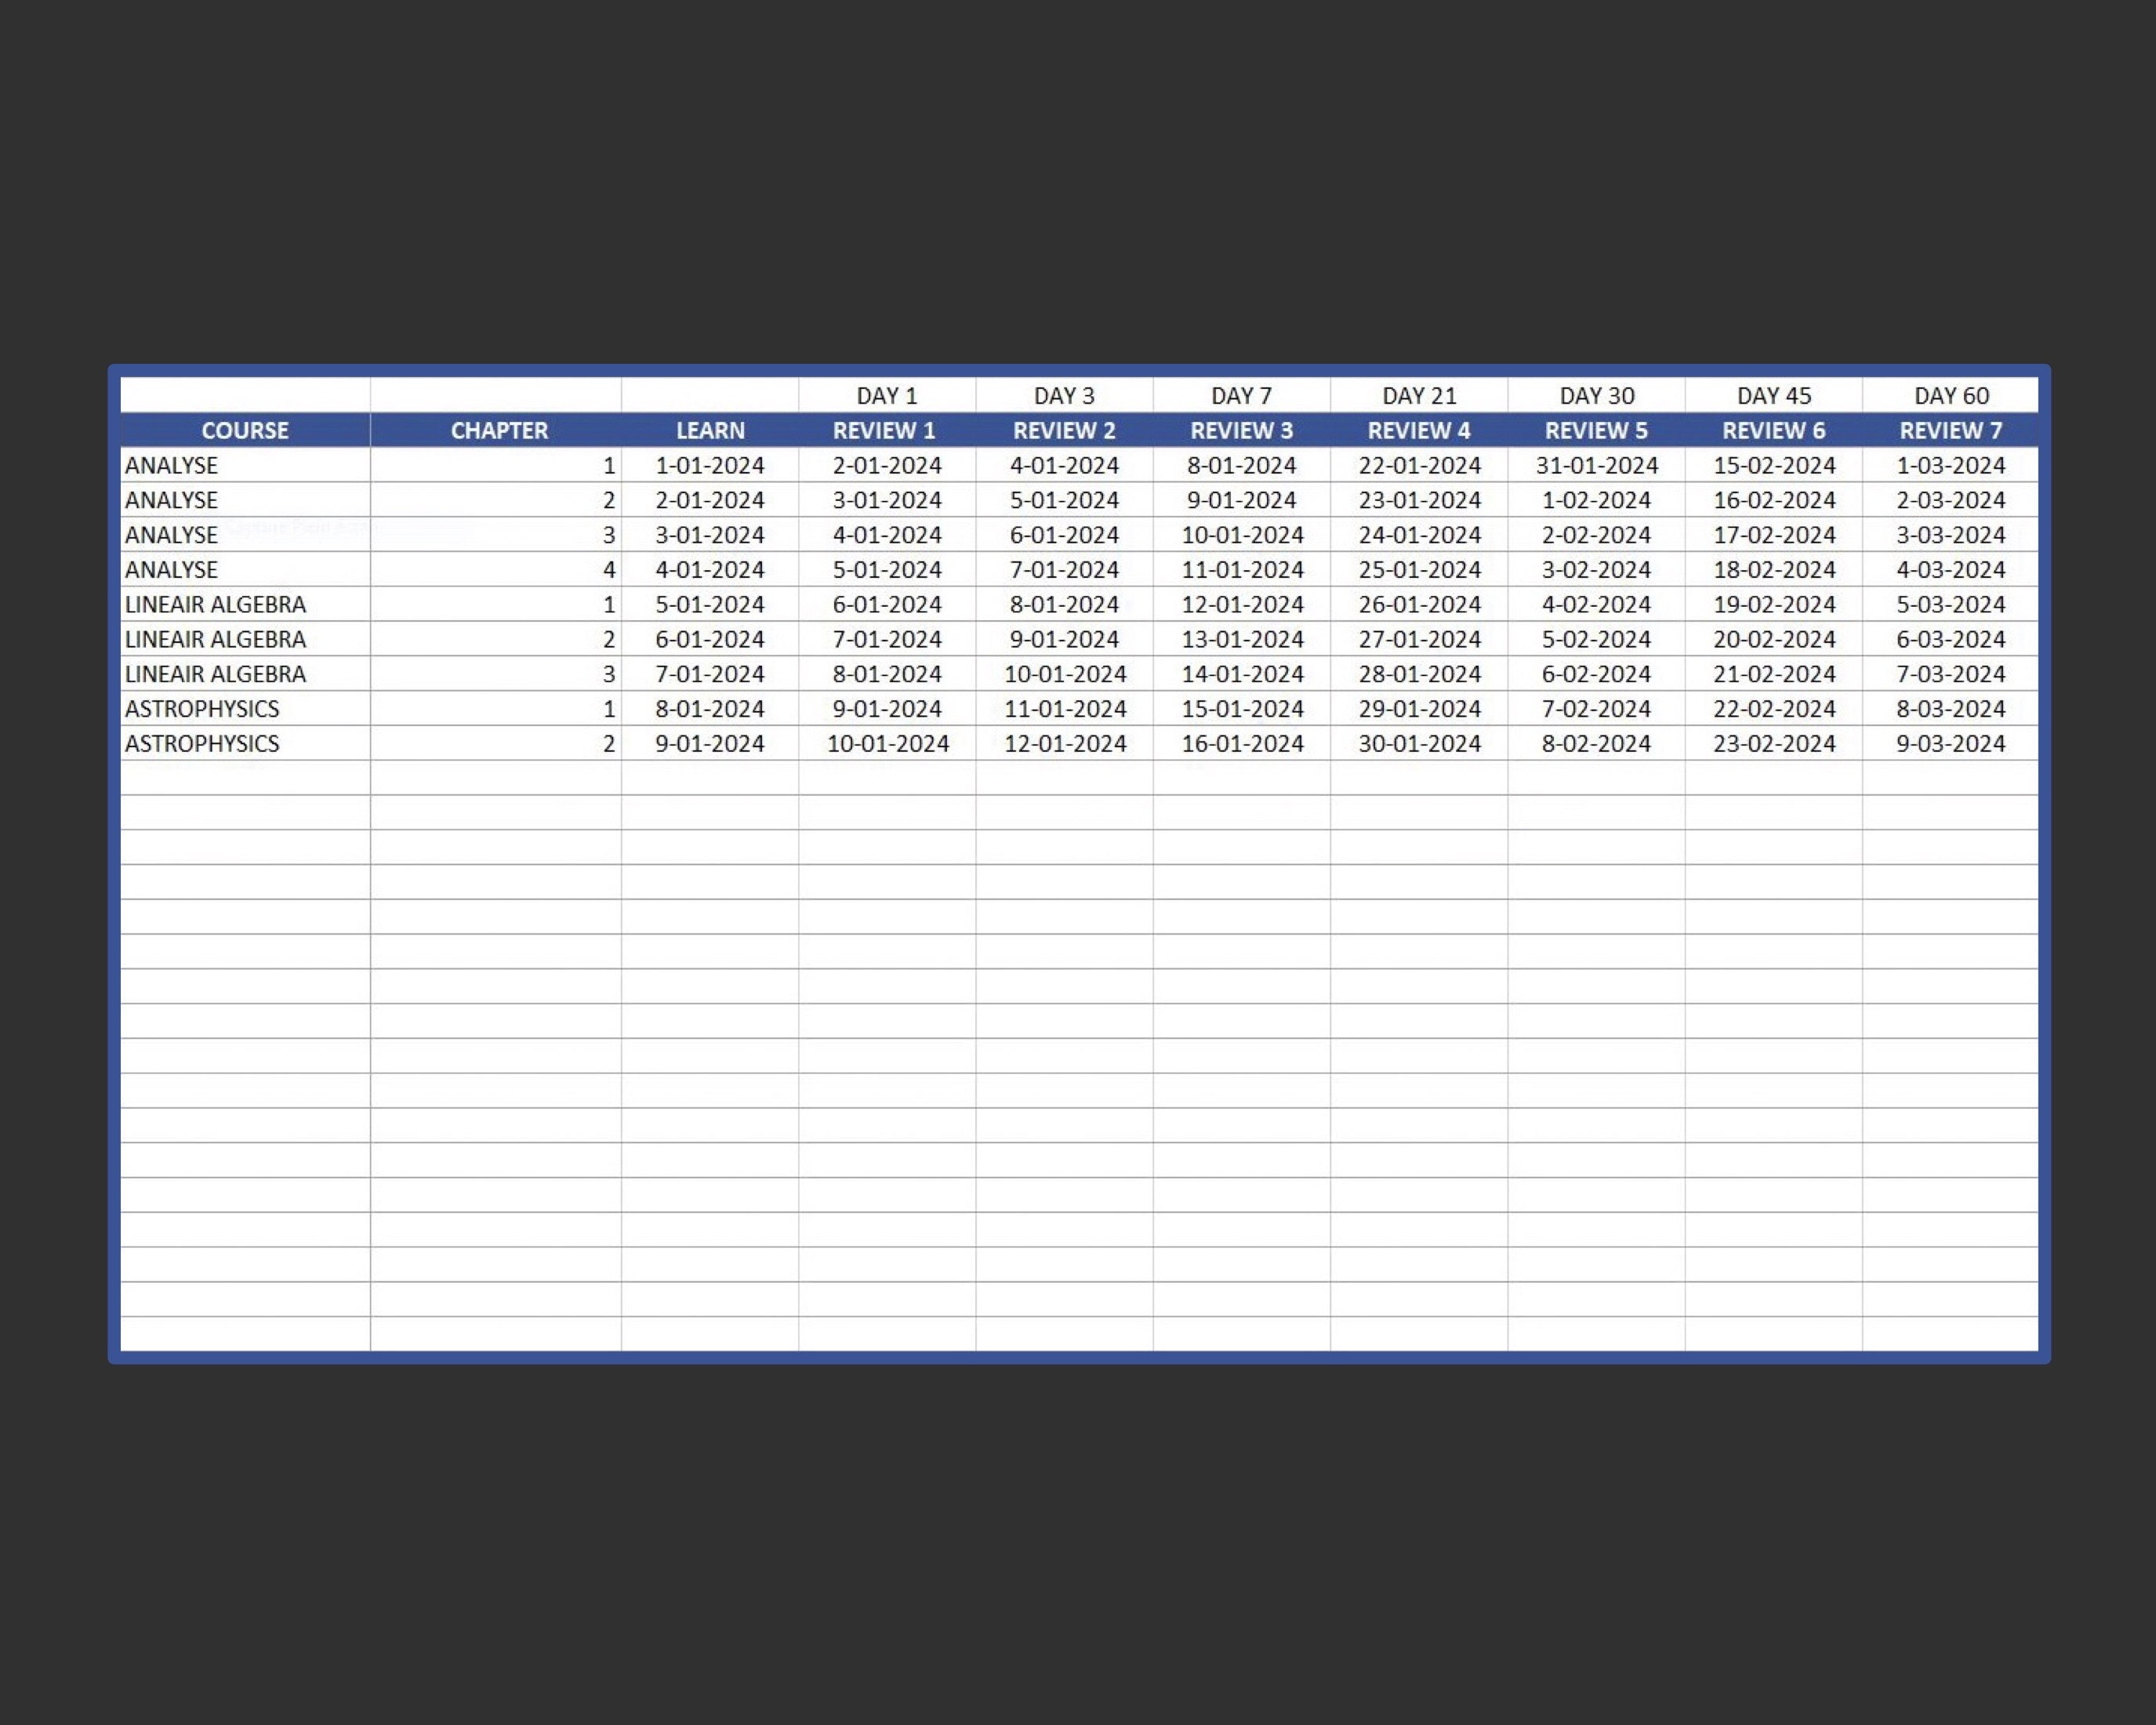The height and width of the screenshot is (1725, 2156).
Task: Select the COURSE column header
Action: 244,430
